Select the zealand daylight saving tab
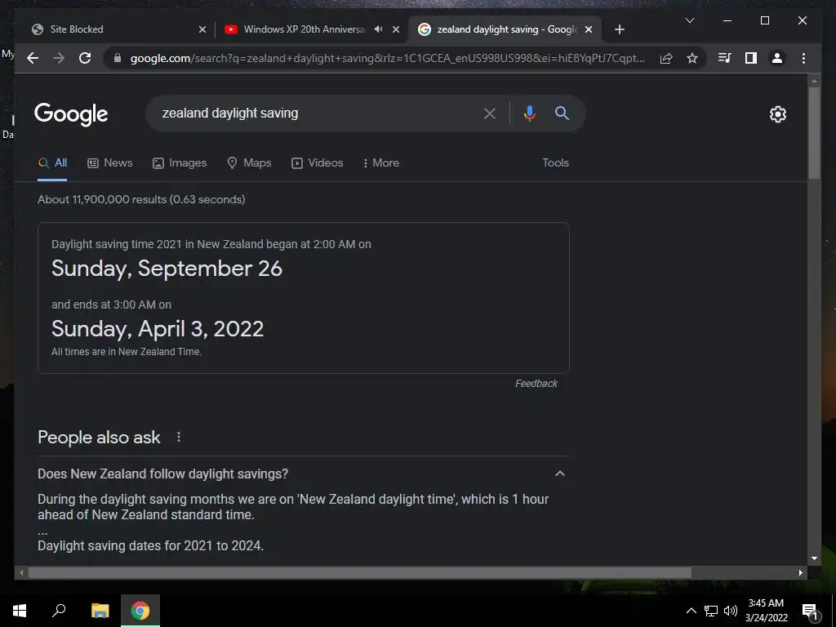 (x=506, y=29)
